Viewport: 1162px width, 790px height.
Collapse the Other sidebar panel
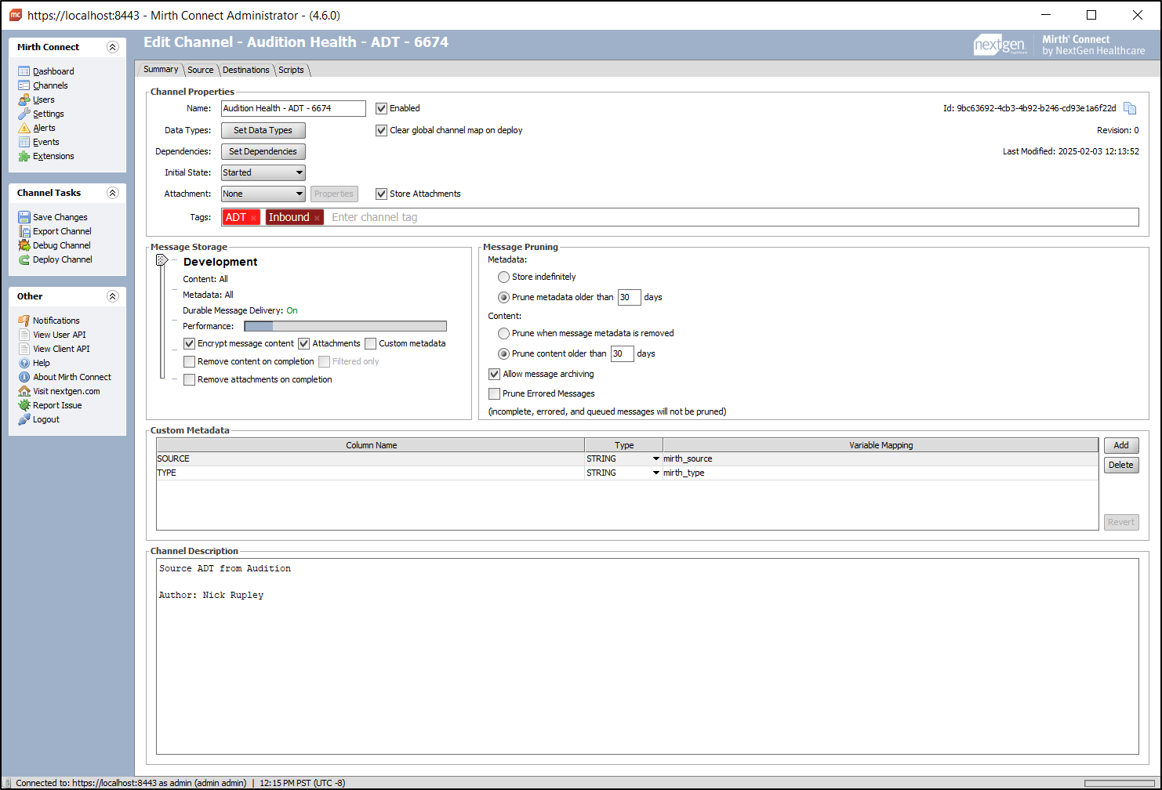113,296
